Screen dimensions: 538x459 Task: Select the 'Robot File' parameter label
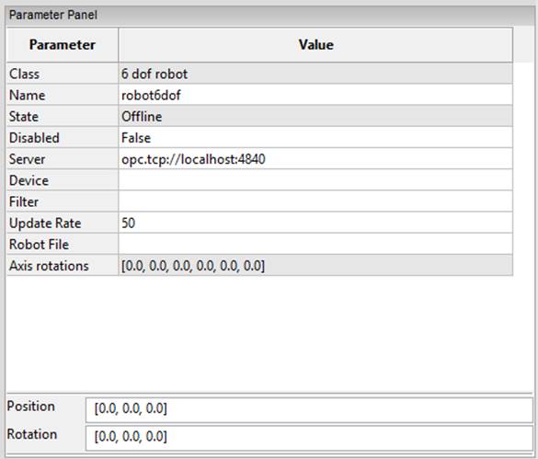point(63,244)
